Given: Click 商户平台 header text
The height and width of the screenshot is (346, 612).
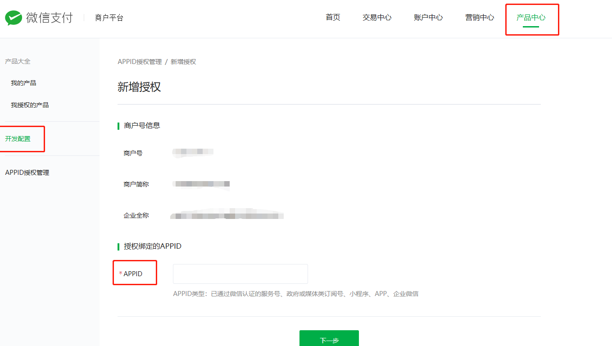Looking at the screenshot, I should pos(109,18).
